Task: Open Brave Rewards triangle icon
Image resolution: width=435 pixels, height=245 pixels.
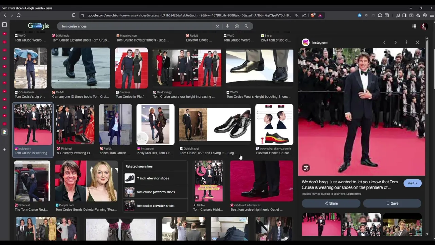Action: click(320, 15)
